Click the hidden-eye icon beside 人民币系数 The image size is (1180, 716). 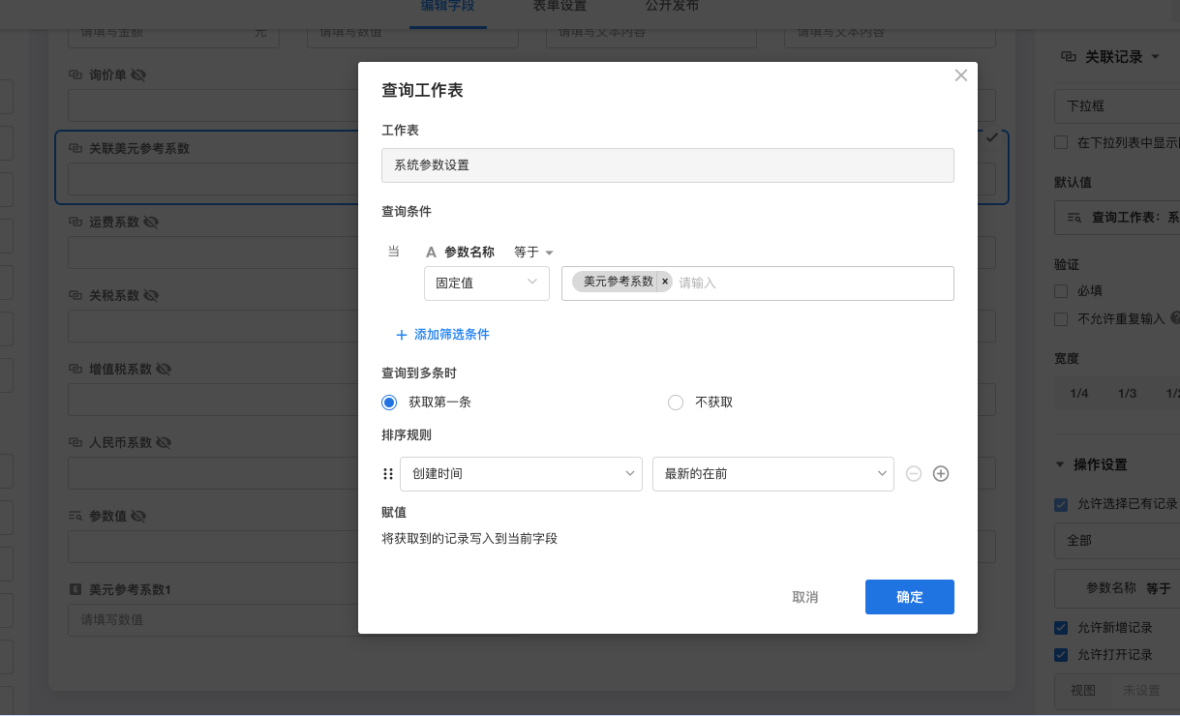[x=164, y=442]
